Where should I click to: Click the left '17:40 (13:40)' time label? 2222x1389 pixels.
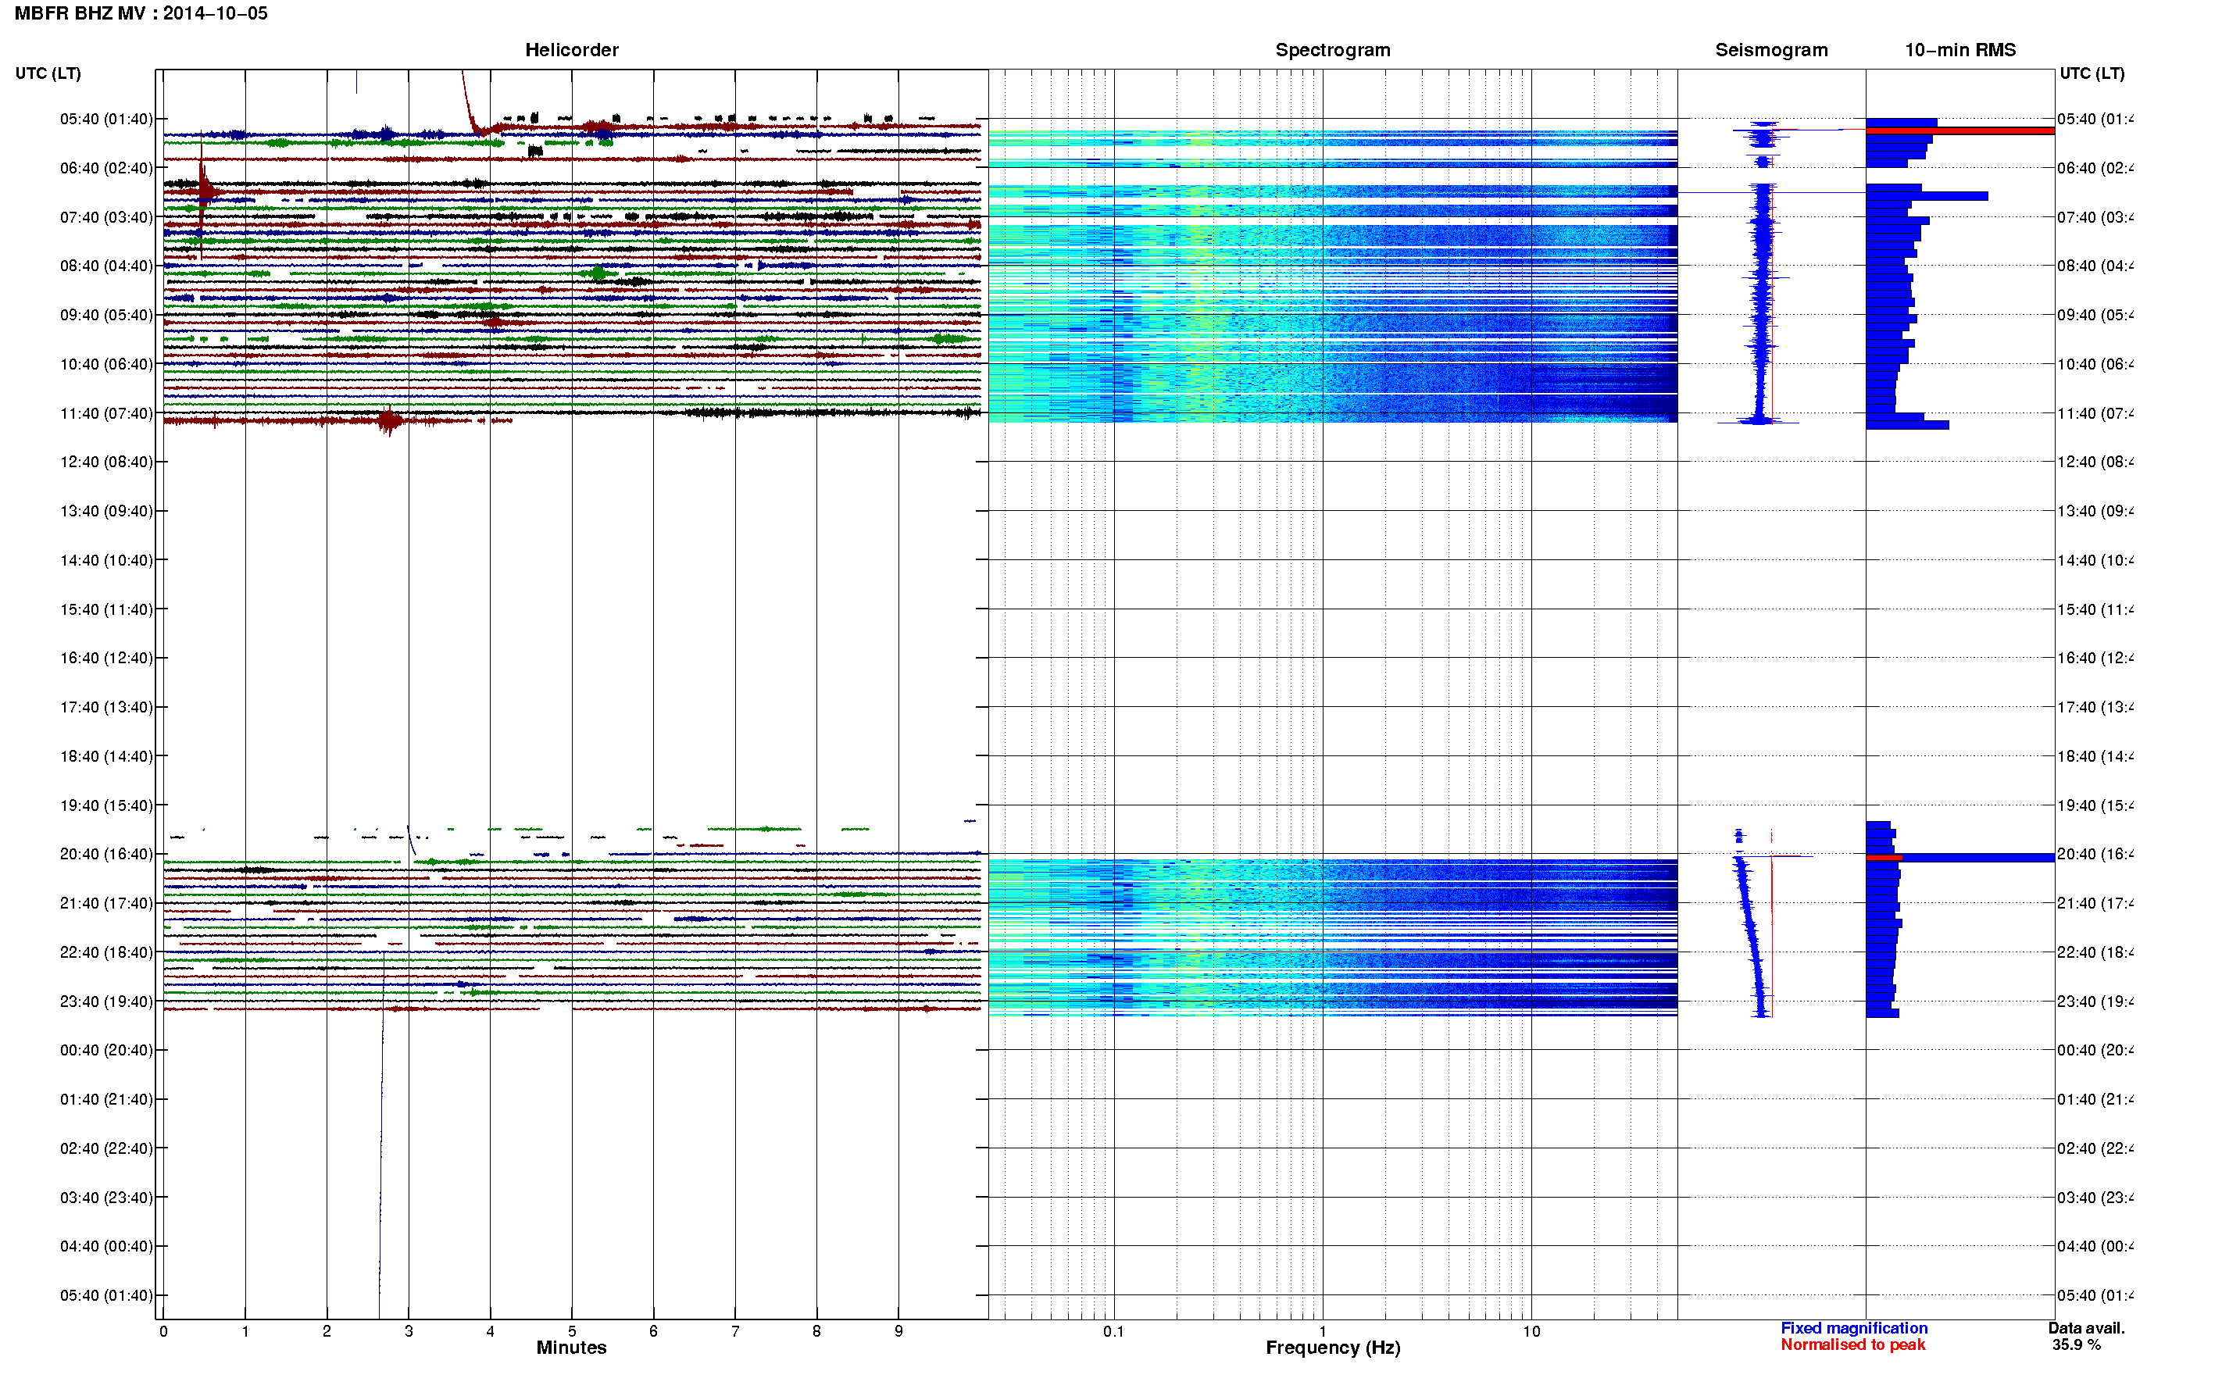106,707
